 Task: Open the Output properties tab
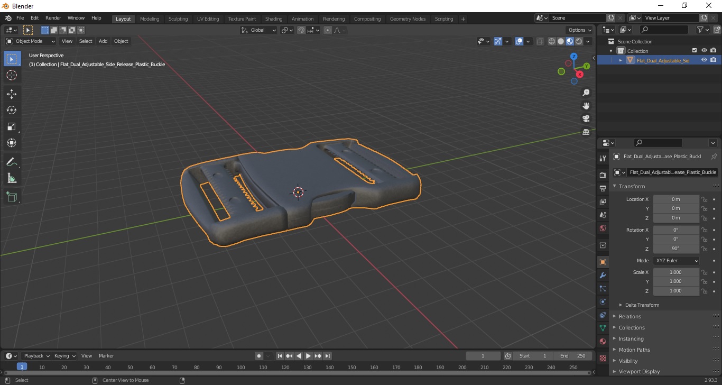(603, 188)
